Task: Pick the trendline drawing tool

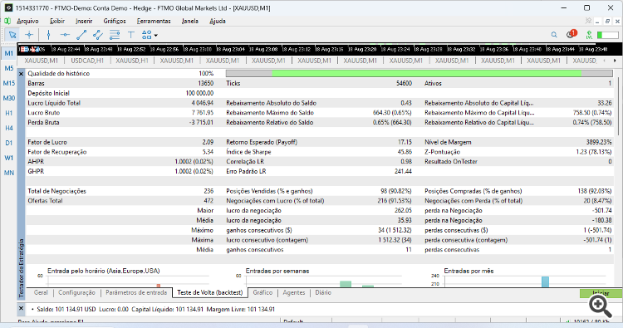Action: coord(81,35)
